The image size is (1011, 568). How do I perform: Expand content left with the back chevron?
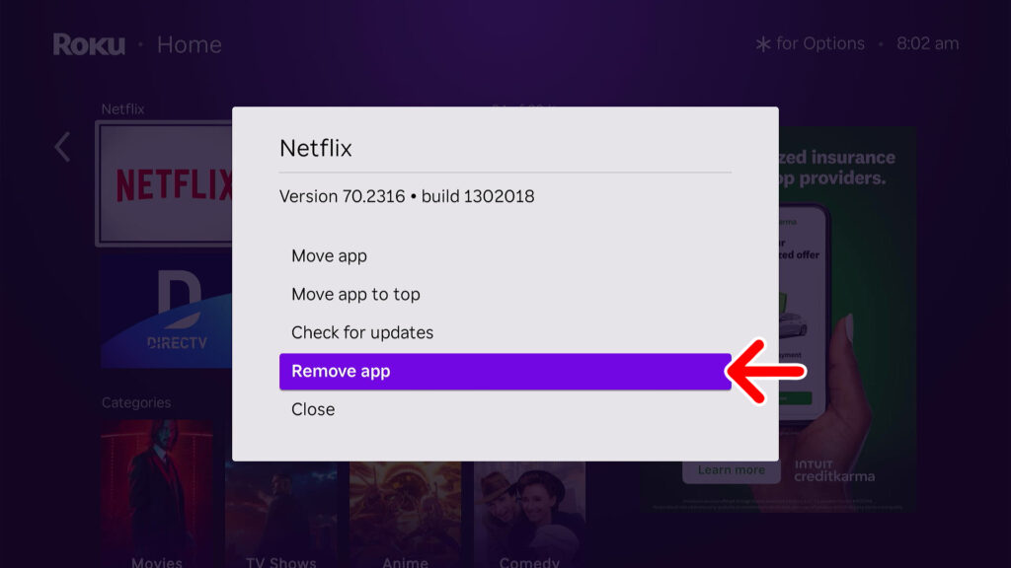point(61,146)
